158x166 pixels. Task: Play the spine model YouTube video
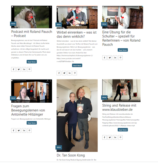point(77,18)
